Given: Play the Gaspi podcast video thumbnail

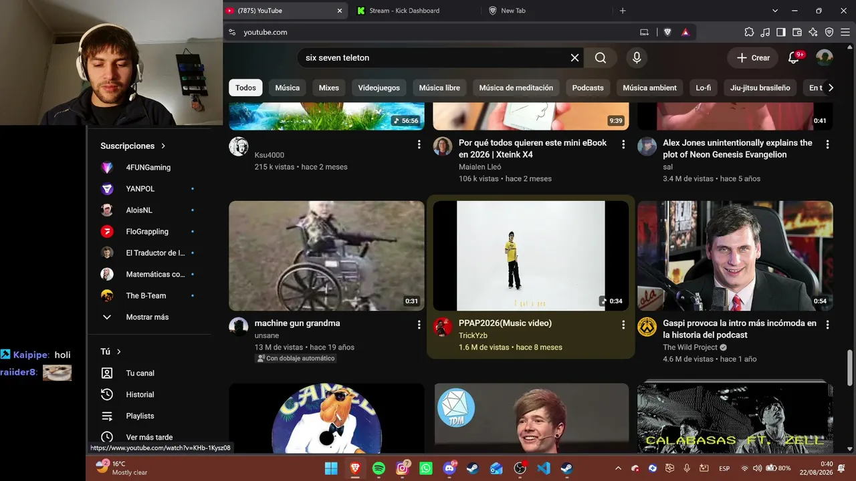Looking at the screenshot, I should point(735,256).
